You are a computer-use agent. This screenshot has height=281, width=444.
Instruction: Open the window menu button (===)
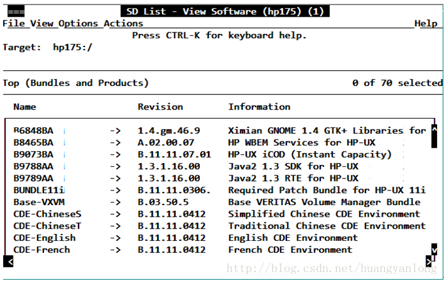coord(16,12)
